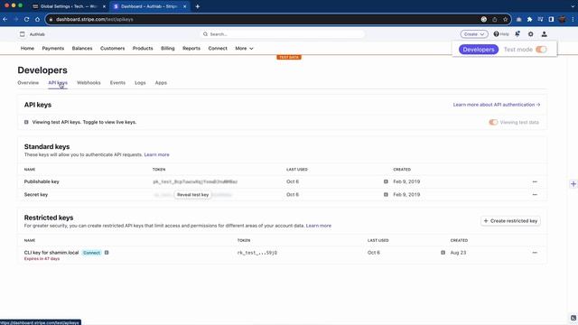Image resolution: width=578 pixels, height=325 pixels.
Task: Expand the More navigation dropdown
Action: coord(244,48)
